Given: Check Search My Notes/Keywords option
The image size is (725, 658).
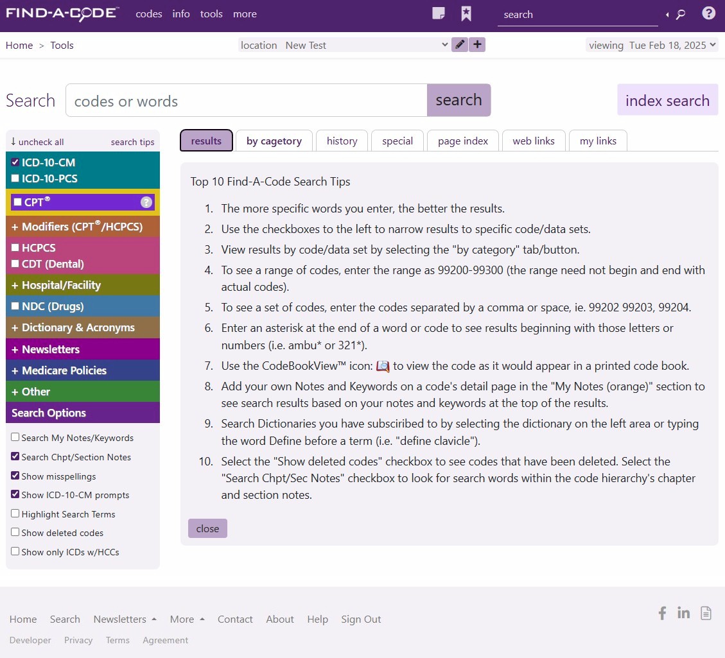Looking at the screenshot, I should click(15, 437).
